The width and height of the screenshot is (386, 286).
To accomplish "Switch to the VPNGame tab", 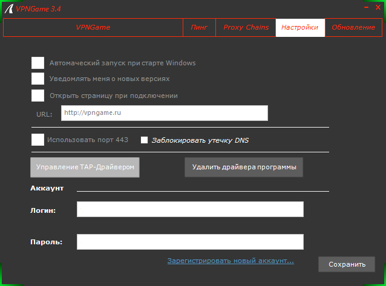I will click(93, 27).
